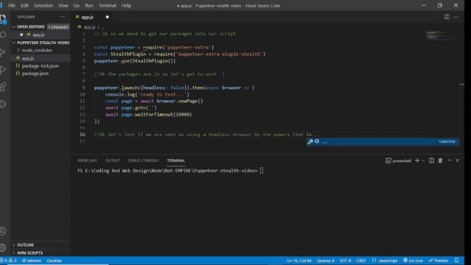Open the File menu
Viewport: 471px width, 265px height.
(12, 5)
